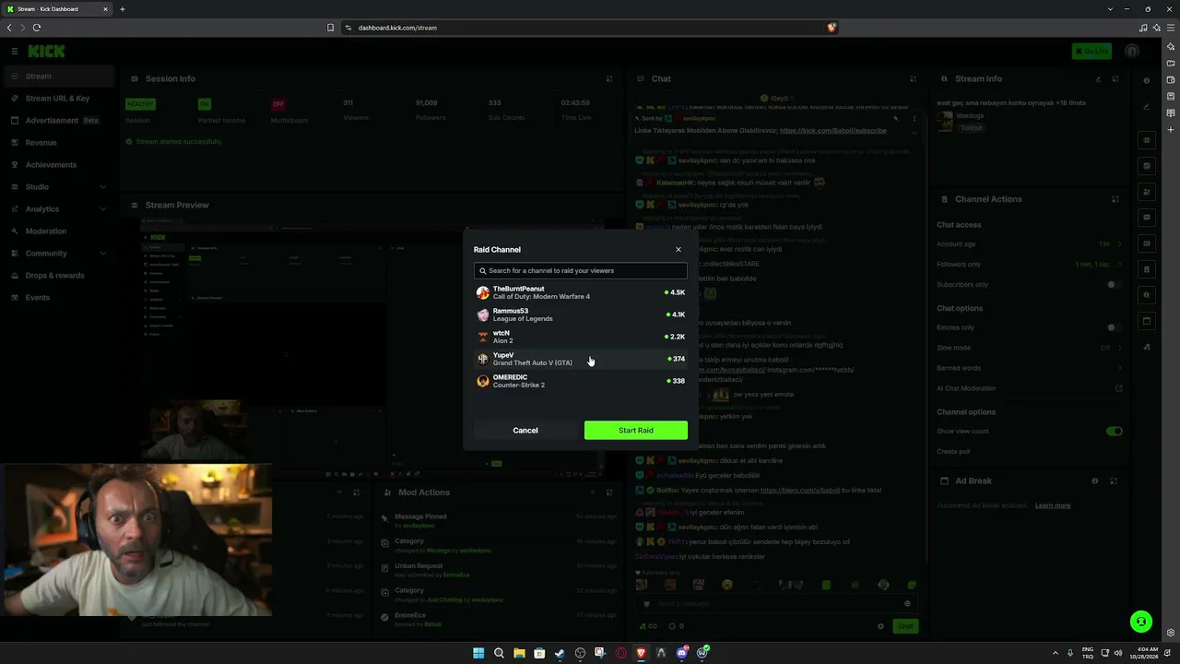This screenshot has width=1180, height=664.
Task: Open Steam from taskbar
Action: click(560, 653)
